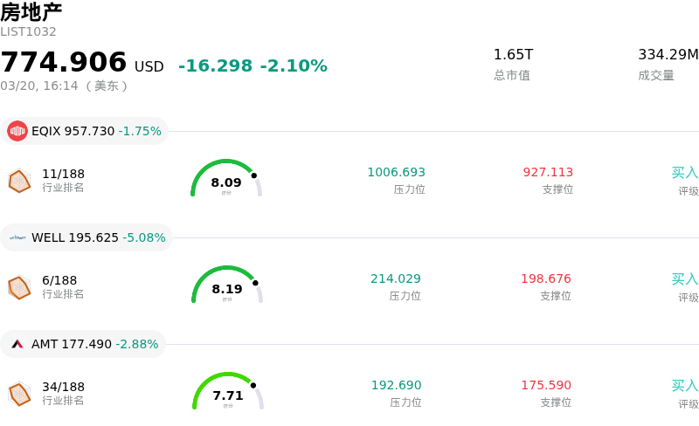The width and height of the screenshot is (699, 426).
Task: Click the 334.29M trading volume value
Action: click(x=668, y=55)
